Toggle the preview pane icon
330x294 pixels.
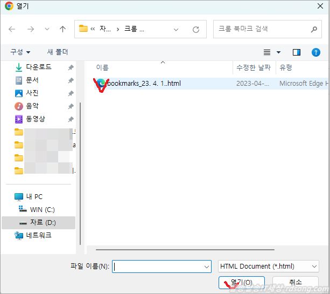(296, 52)
